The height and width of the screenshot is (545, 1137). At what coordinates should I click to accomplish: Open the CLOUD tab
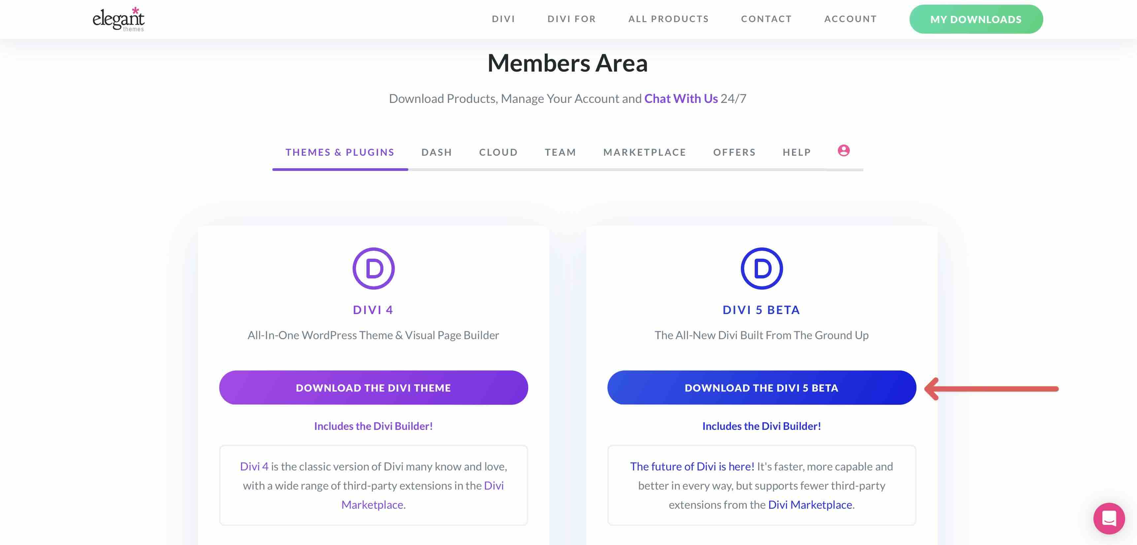tap(498, 152)
